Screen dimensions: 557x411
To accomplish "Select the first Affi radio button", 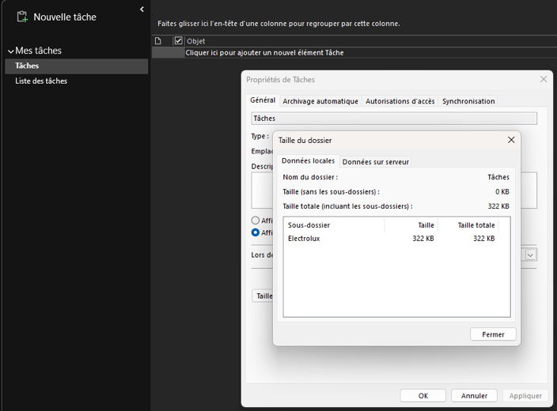I will [255, 221].
